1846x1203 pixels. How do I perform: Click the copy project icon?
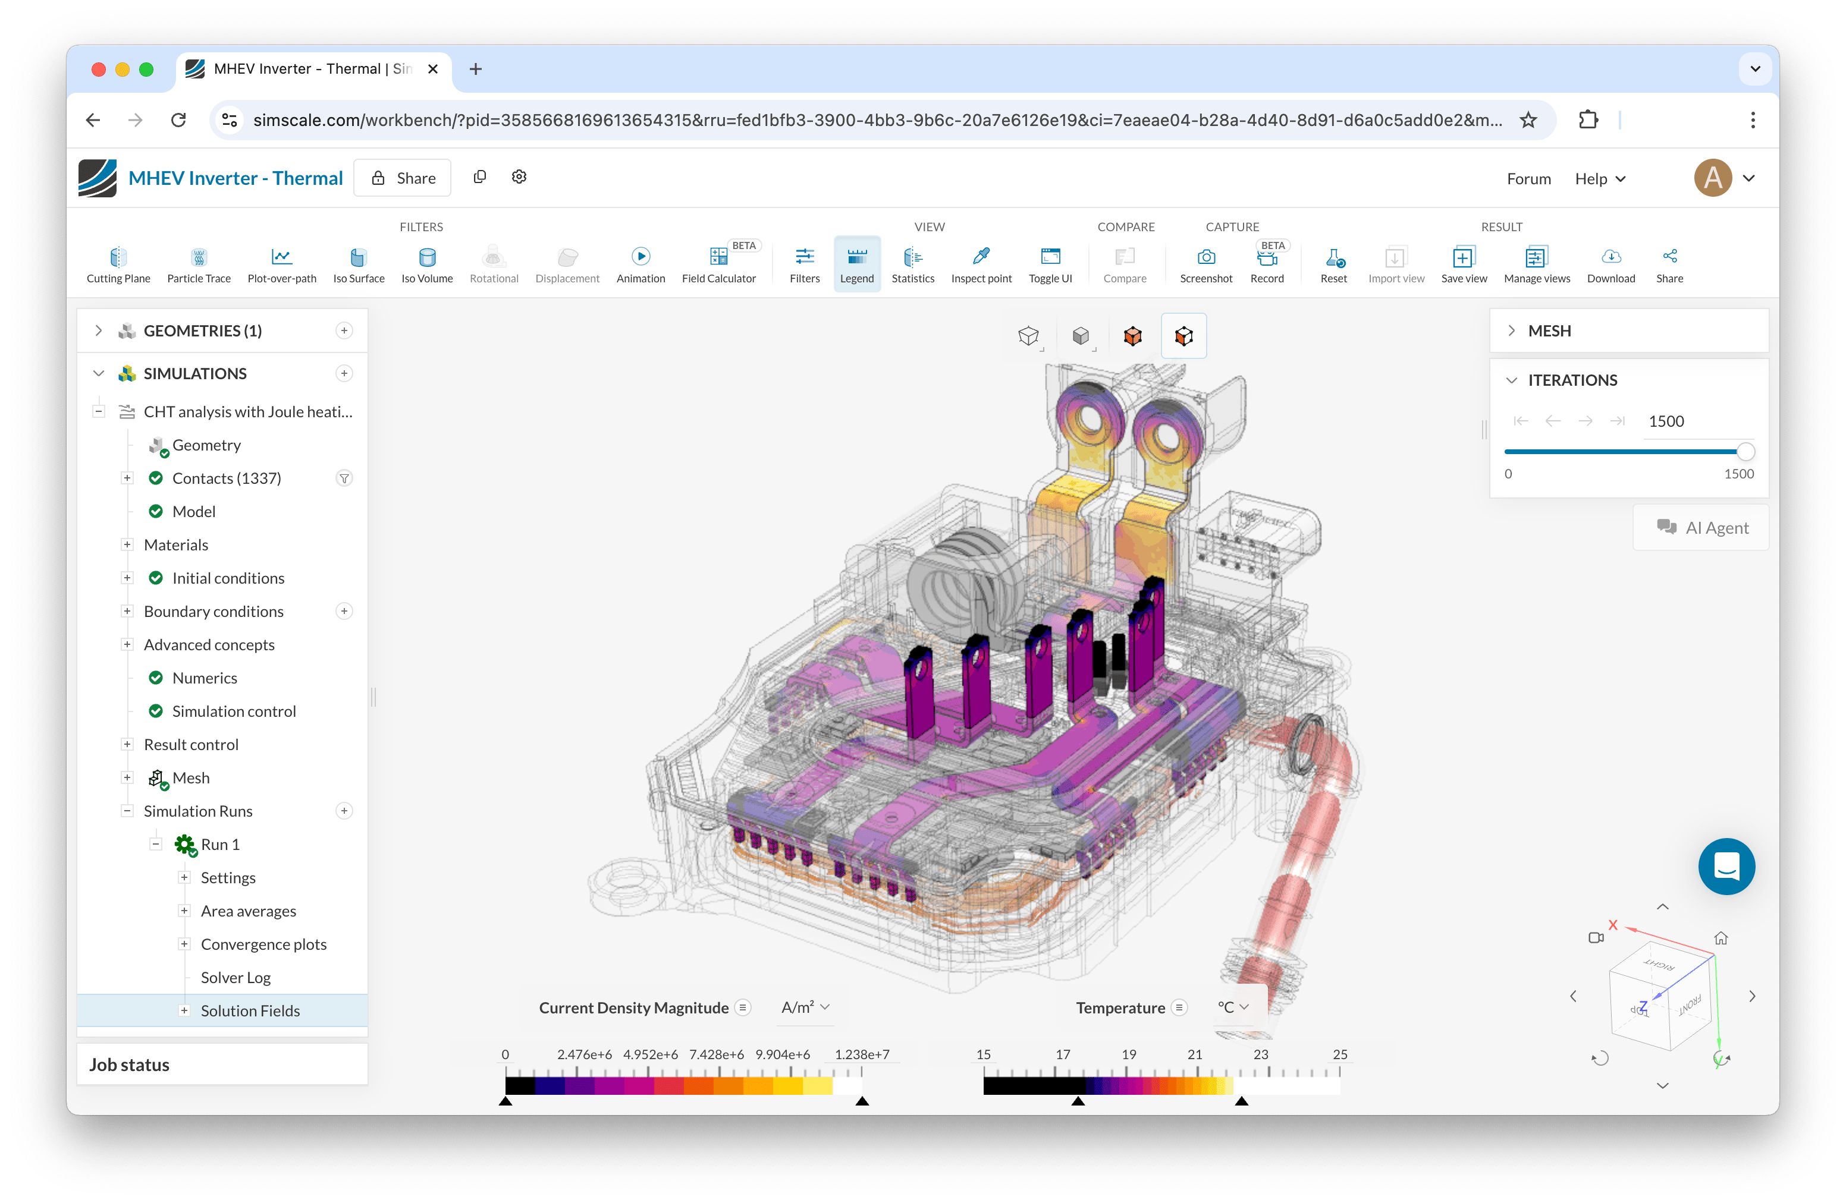pos(479,178)
